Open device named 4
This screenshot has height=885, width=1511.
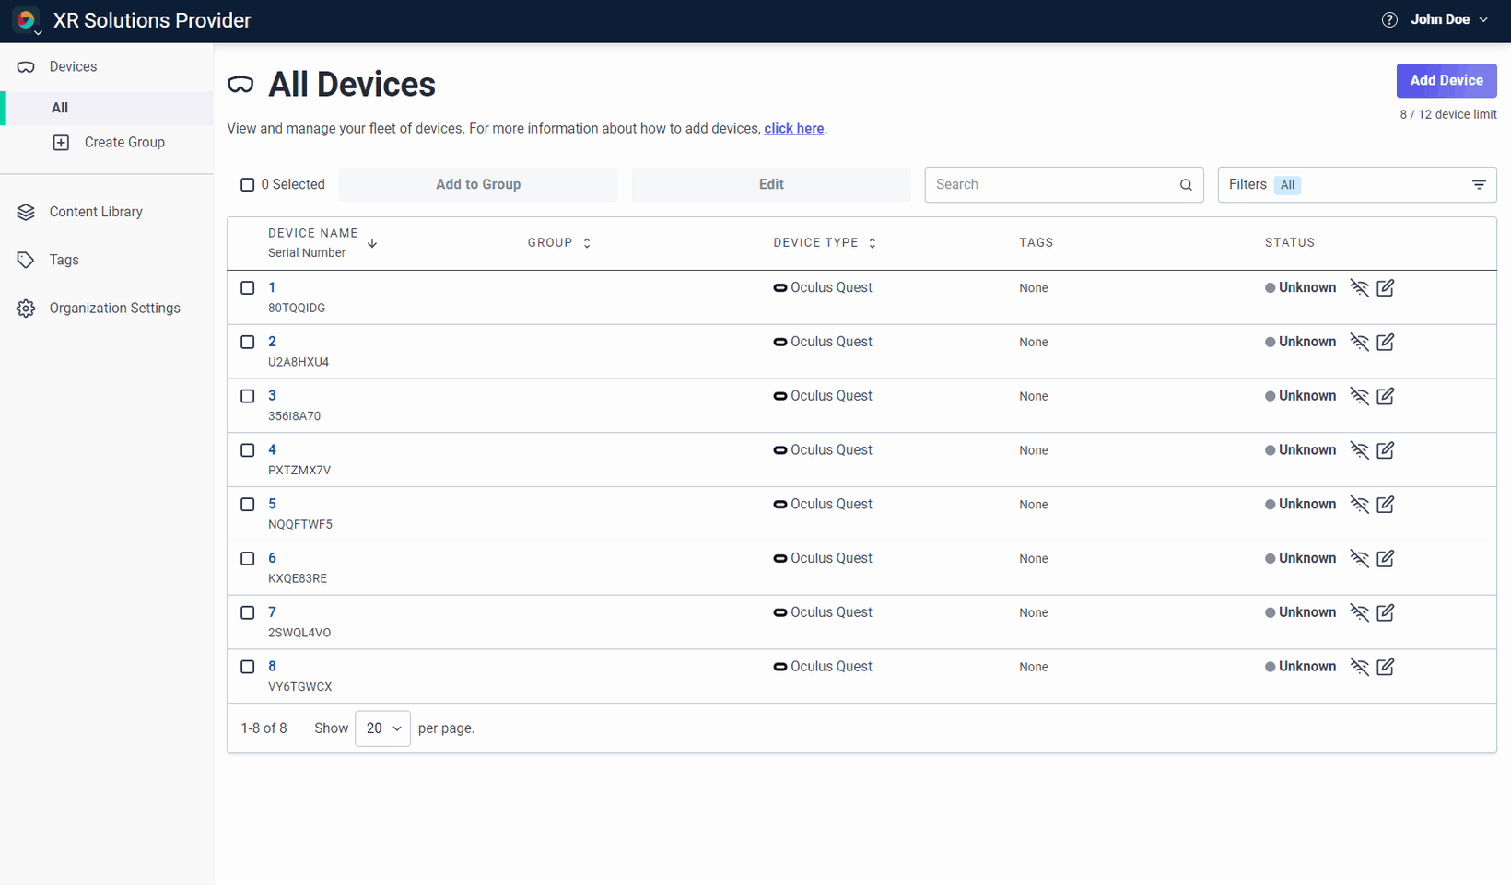tap(272, 450)
